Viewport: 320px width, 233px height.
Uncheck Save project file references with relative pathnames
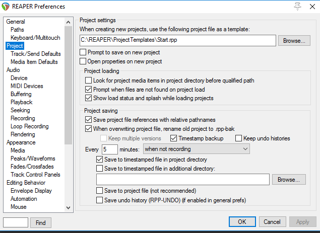point(88,120)
